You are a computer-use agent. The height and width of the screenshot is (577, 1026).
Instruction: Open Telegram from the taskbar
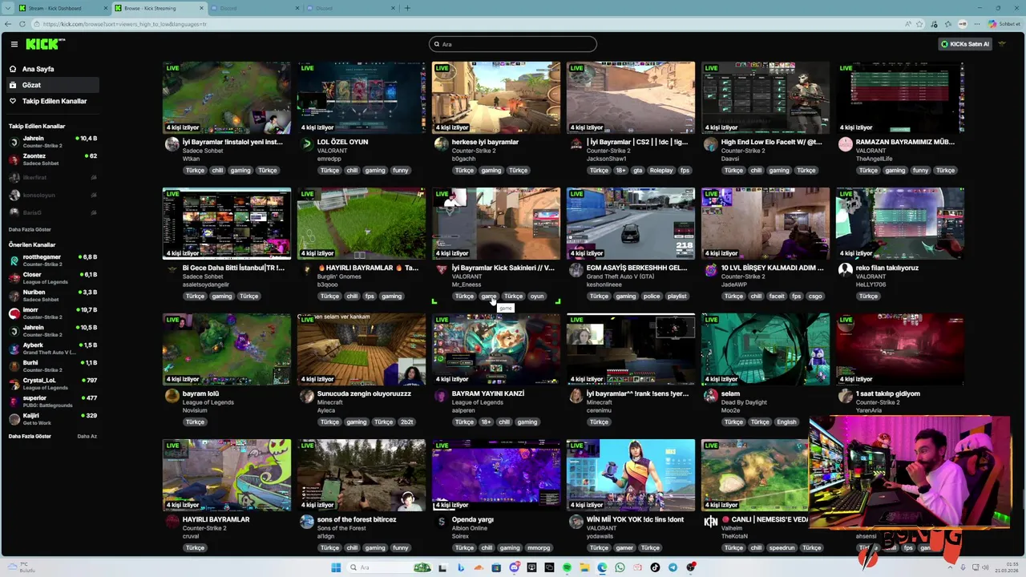point(673,567)
